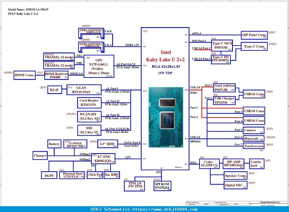This screenshot has width=289, height=212.
Task: Select the DGPU block
Action: tap(49, 175)
